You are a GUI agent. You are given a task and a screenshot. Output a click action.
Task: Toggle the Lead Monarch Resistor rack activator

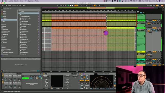3,74
